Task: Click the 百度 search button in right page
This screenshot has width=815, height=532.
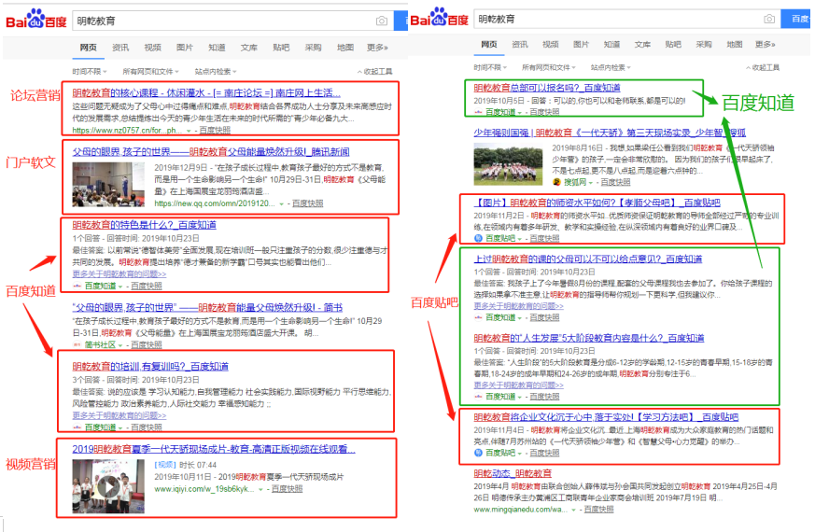Action: click(796, 19)
